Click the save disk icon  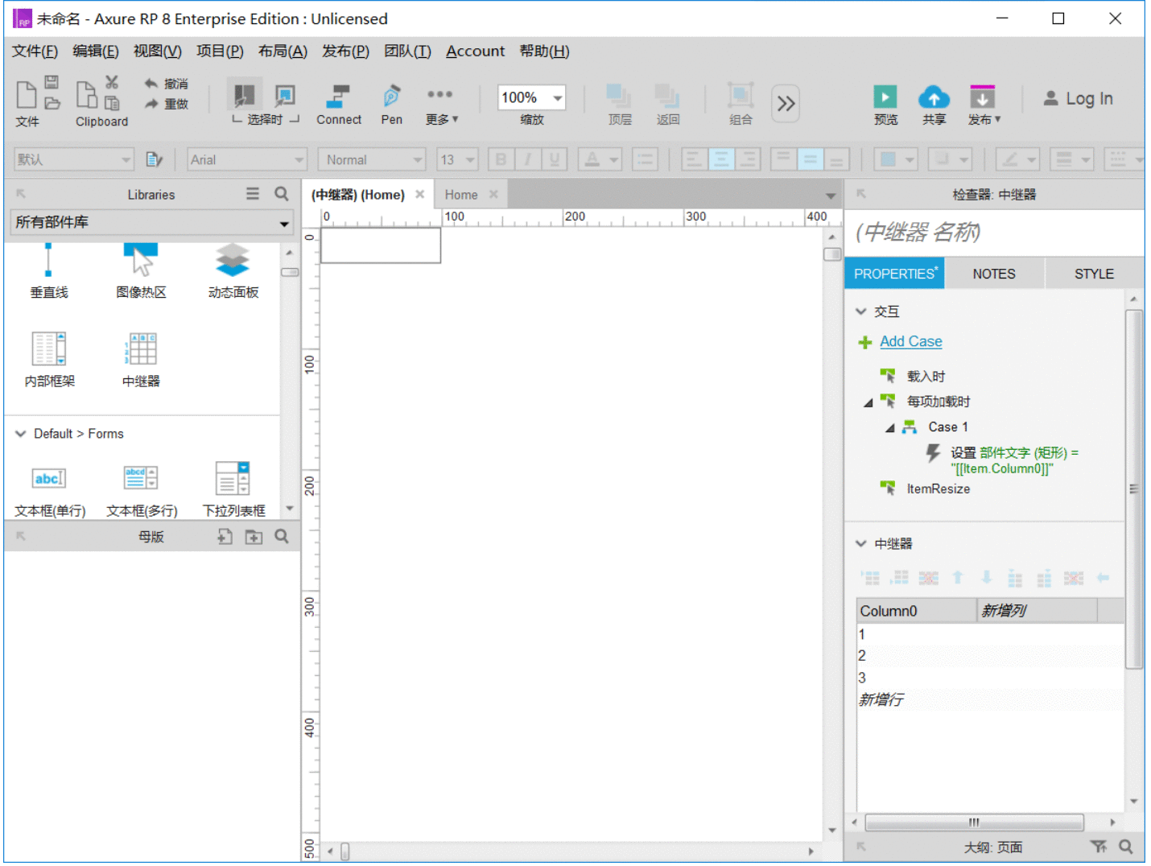[52, 82]
